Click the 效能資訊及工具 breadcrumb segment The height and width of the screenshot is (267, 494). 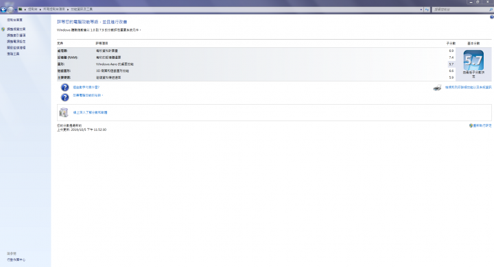pos(82,10)
